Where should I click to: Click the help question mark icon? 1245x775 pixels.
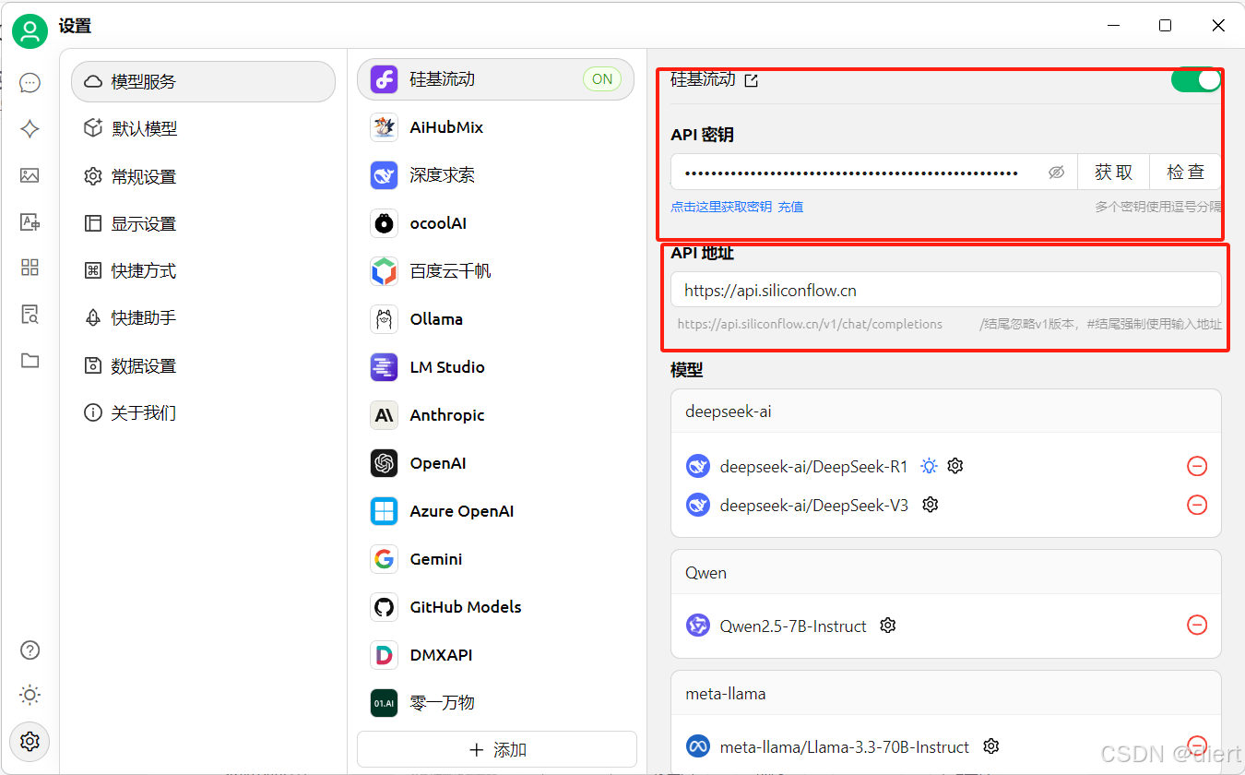click(x=30, y=650)
